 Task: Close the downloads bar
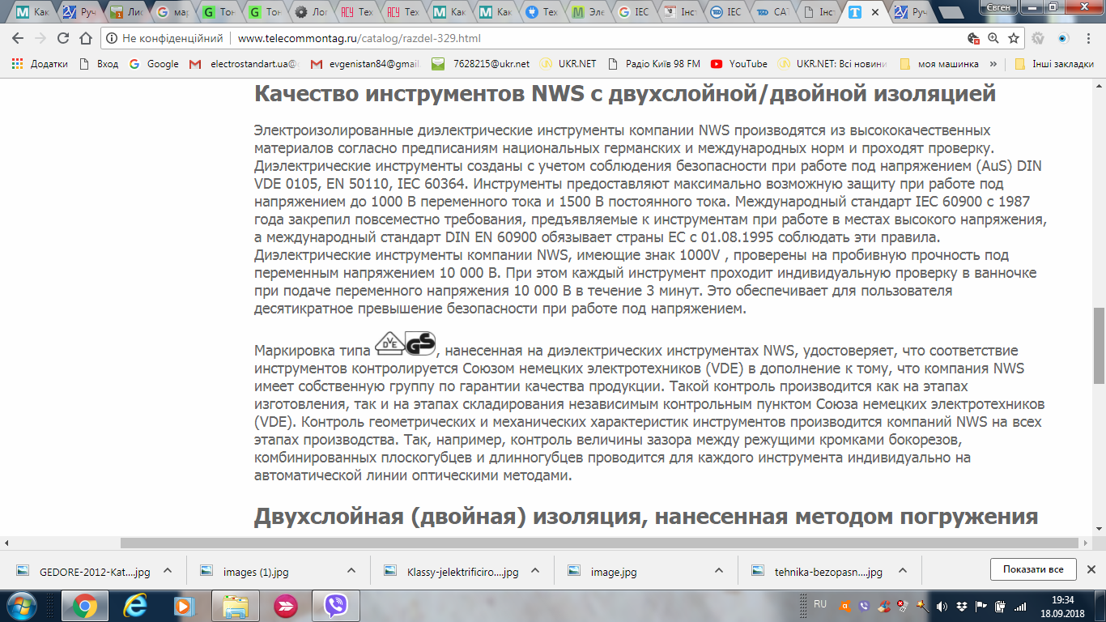point(1091,569)
